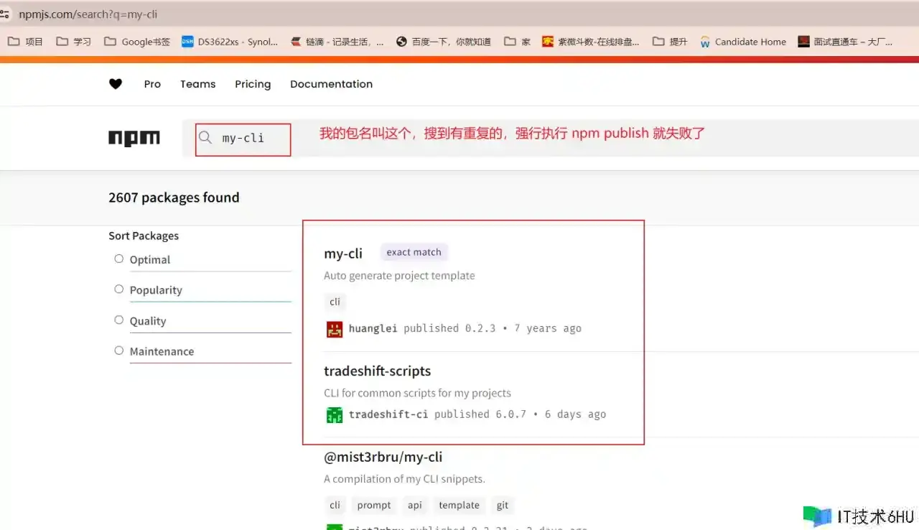Image resolution: width=919 pixels, height=530 pixels.
Task: Click 'CLI for common scripts' description
Action: (417, 393)
